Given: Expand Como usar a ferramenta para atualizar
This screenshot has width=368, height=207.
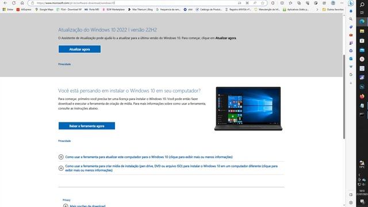Looking at the screenshot, I should 145,157.
